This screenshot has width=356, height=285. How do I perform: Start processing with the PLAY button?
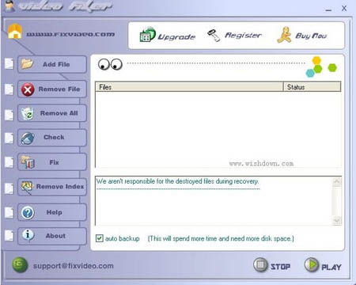pos(323,265)
